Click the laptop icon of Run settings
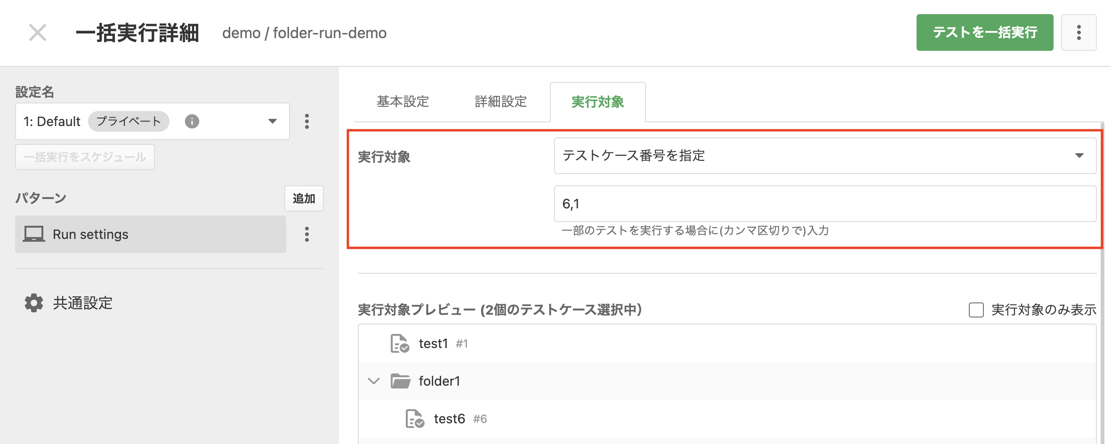1111x444 pixels. 34,234
